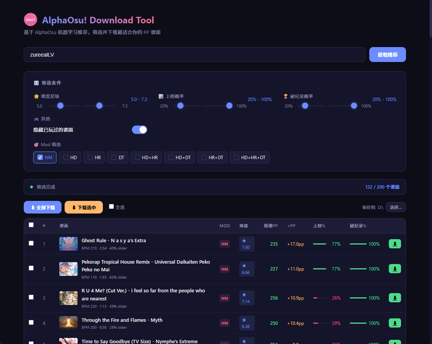Click NM badge in Through the Fire and Flames row
This screenshot has width=432, height=344.
pyautogui.click(x=224, y=323)
